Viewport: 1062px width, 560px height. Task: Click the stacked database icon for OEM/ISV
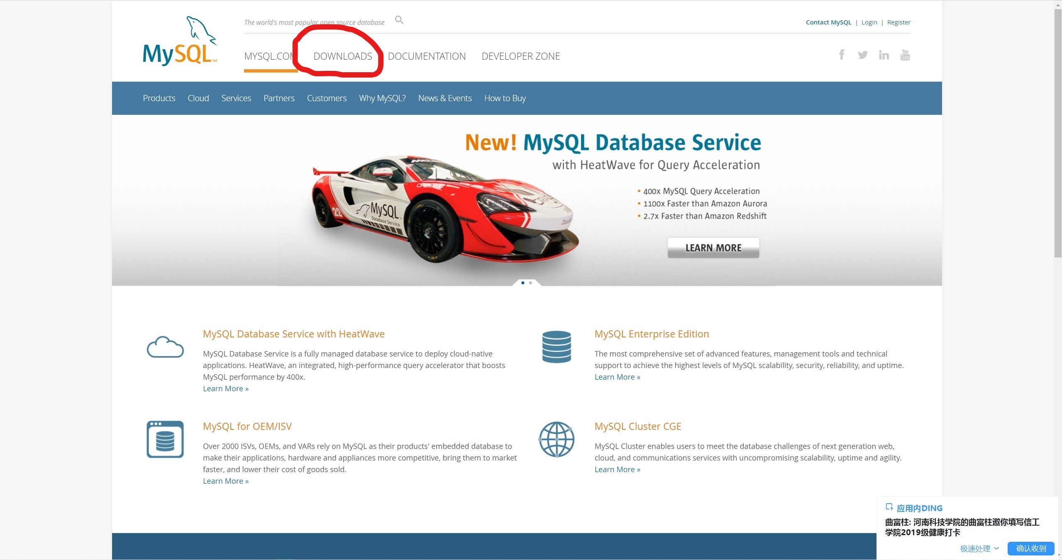click(x=164, y=439)
